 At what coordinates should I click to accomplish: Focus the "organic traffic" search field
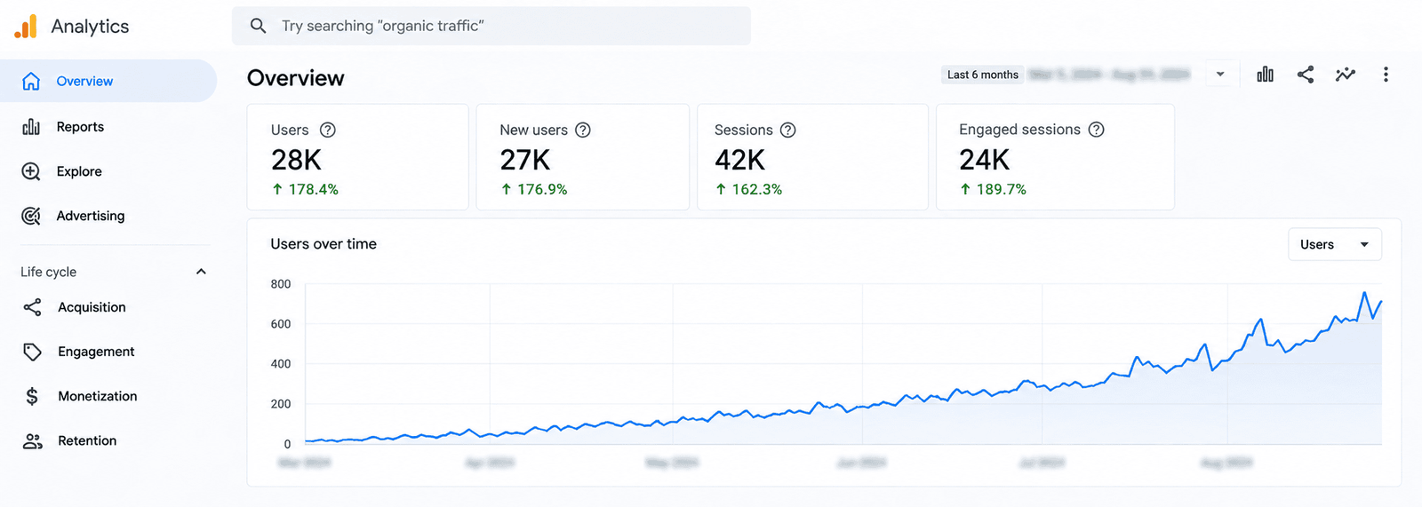click(x=491, y=26)
